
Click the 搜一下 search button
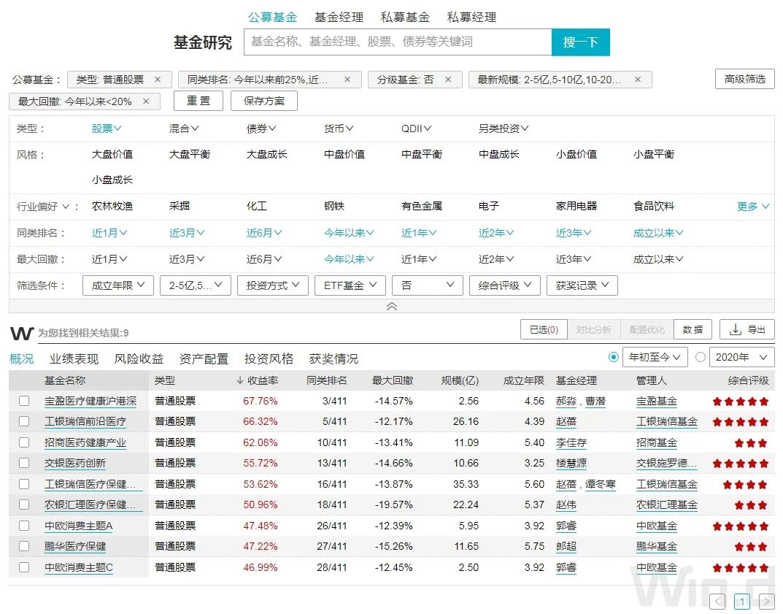tap(581, 42)
